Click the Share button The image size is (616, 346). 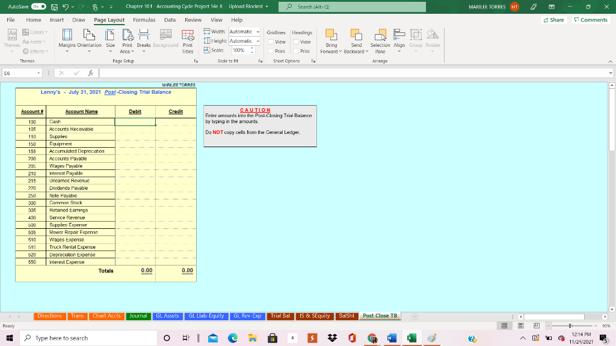tap(554, 20)
